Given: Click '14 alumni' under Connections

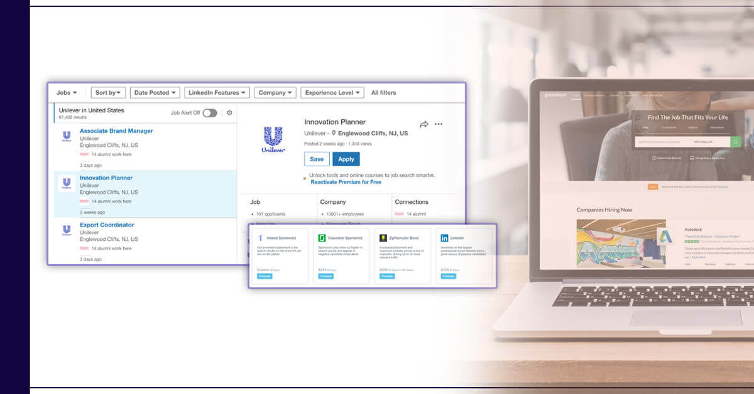Looking at the screenshot, I should click(x=417, y=215).
